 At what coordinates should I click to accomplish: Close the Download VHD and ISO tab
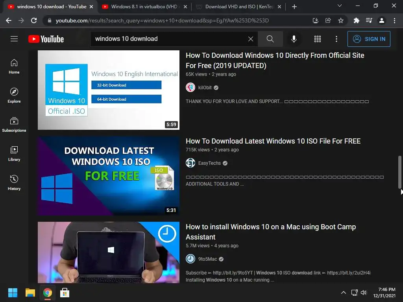click(x=279, y=7)
